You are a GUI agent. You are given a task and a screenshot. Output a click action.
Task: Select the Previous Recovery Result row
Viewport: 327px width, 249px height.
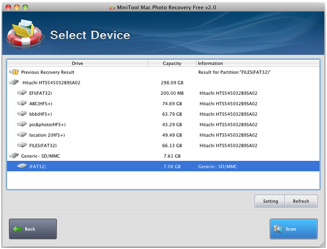[163, 72]
